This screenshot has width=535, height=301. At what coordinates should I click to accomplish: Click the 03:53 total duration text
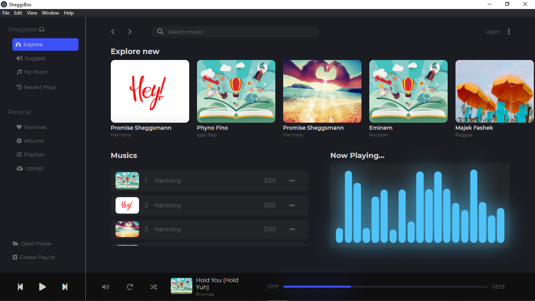click(x=498, y=287)
